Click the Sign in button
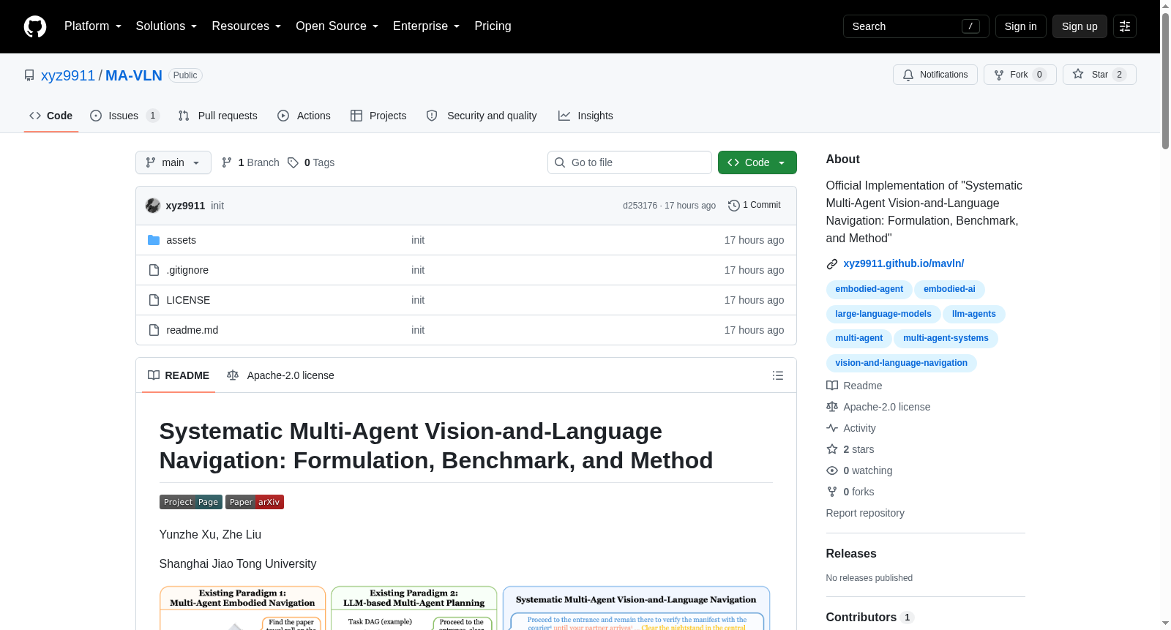The height and width of the screenshot is (630, 1171). pyautogui.click(x=1020, y=26)
